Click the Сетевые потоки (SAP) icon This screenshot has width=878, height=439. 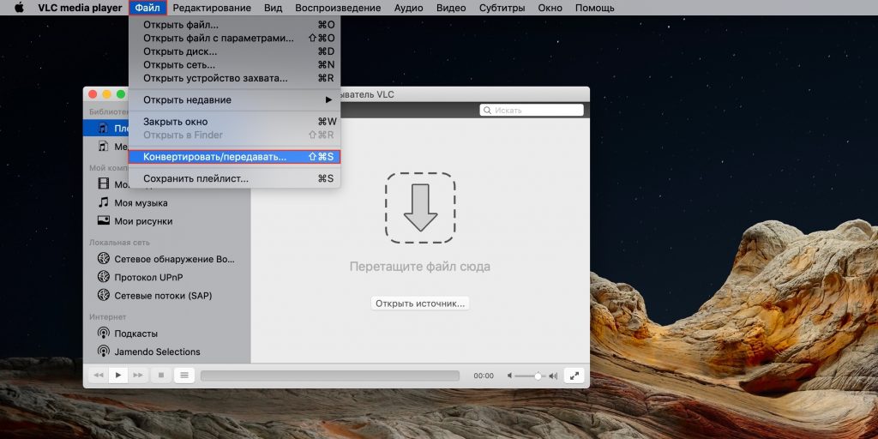pos(103,295)
